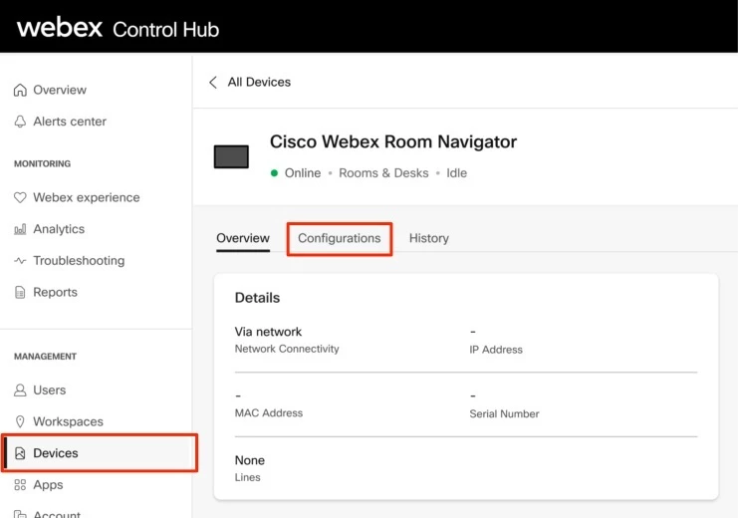Click the Rooms & Desks label

(x=383, y=172)
